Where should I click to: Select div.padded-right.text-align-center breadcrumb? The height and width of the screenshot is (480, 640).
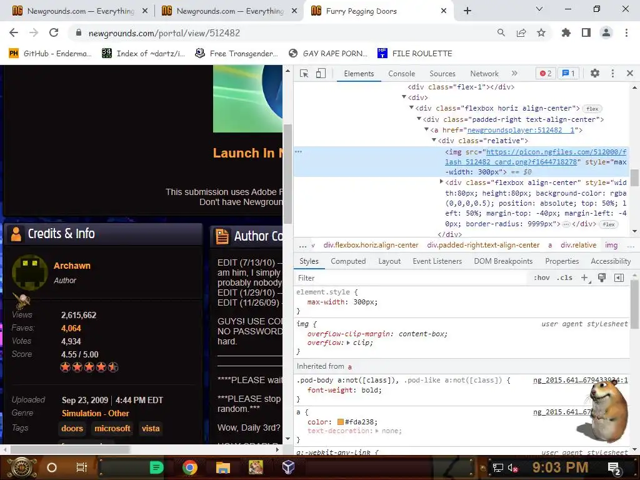click(x=483, y=245)
